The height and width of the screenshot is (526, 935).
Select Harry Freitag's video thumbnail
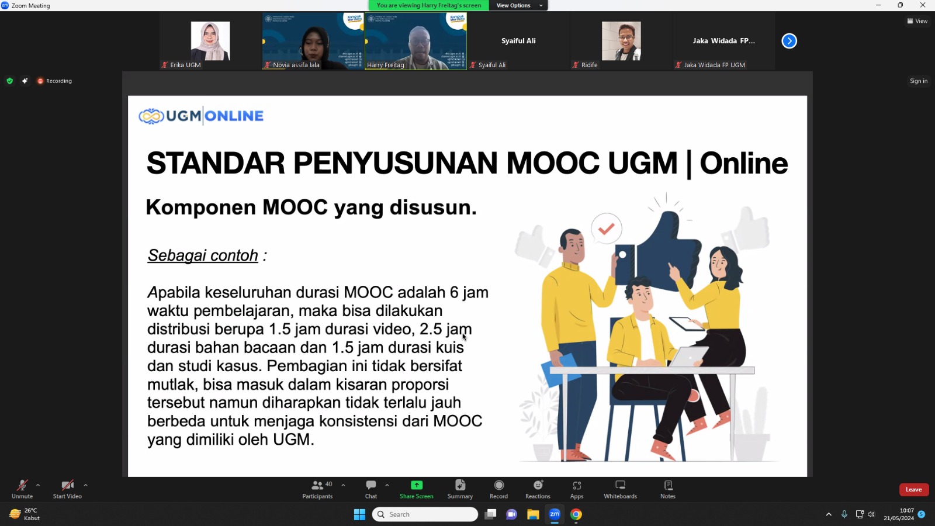click(x=415, y=41)
